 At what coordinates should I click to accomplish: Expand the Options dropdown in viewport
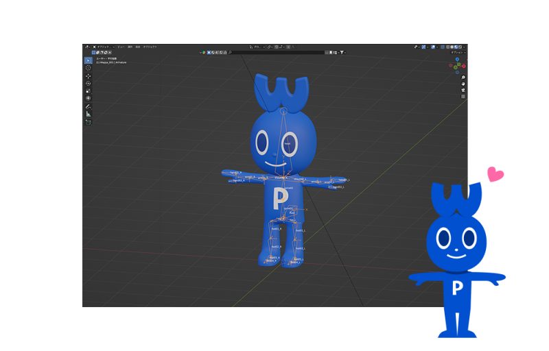pyautogui.click(x=458, y=52)
